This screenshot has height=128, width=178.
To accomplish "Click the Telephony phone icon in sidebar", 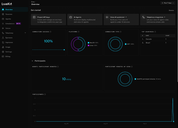I will [x=3, y=33].
